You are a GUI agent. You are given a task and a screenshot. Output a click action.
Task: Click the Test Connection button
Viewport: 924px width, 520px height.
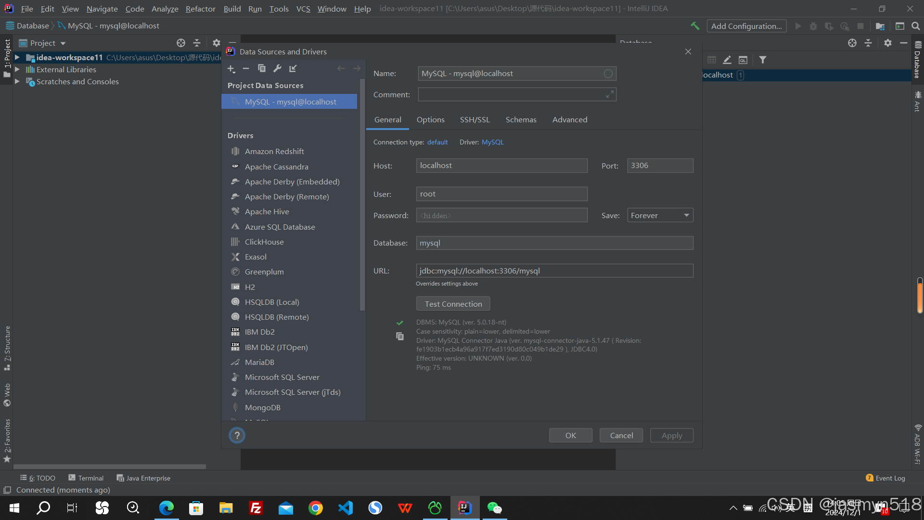click(x=453, y=304)
